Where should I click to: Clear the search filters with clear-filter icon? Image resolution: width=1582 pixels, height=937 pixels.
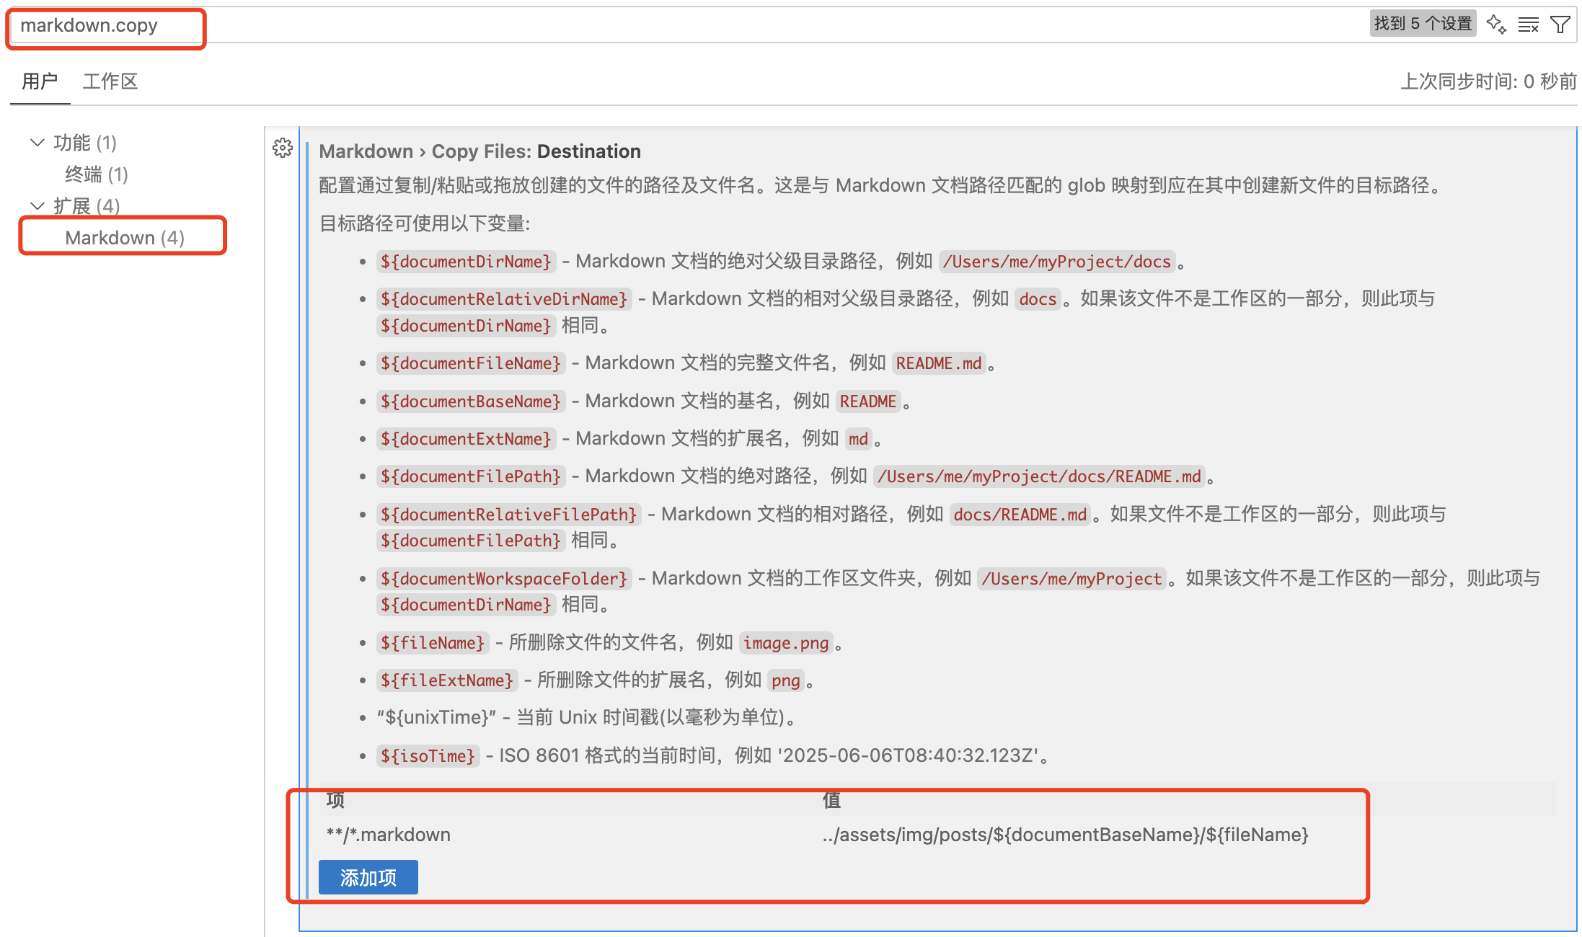pyautogui.click(x=1529, y=24)
